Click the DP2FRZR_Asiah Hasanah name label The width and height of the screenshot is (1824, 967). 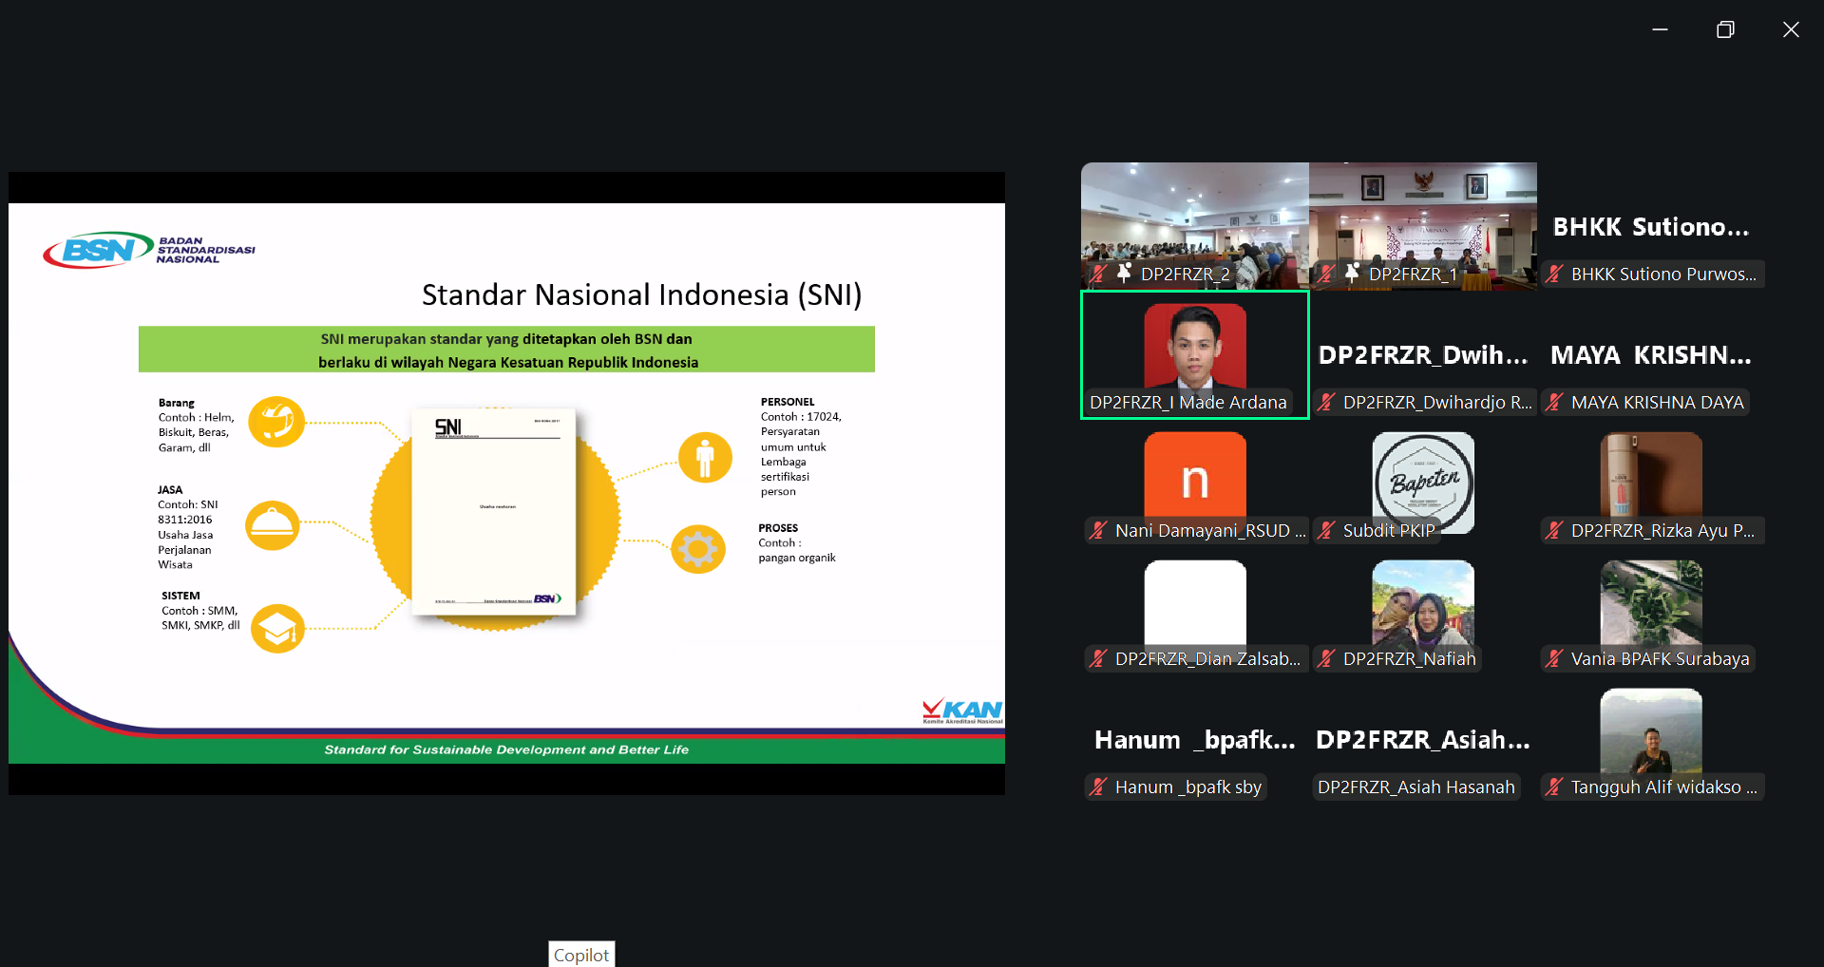[1415, 787]
